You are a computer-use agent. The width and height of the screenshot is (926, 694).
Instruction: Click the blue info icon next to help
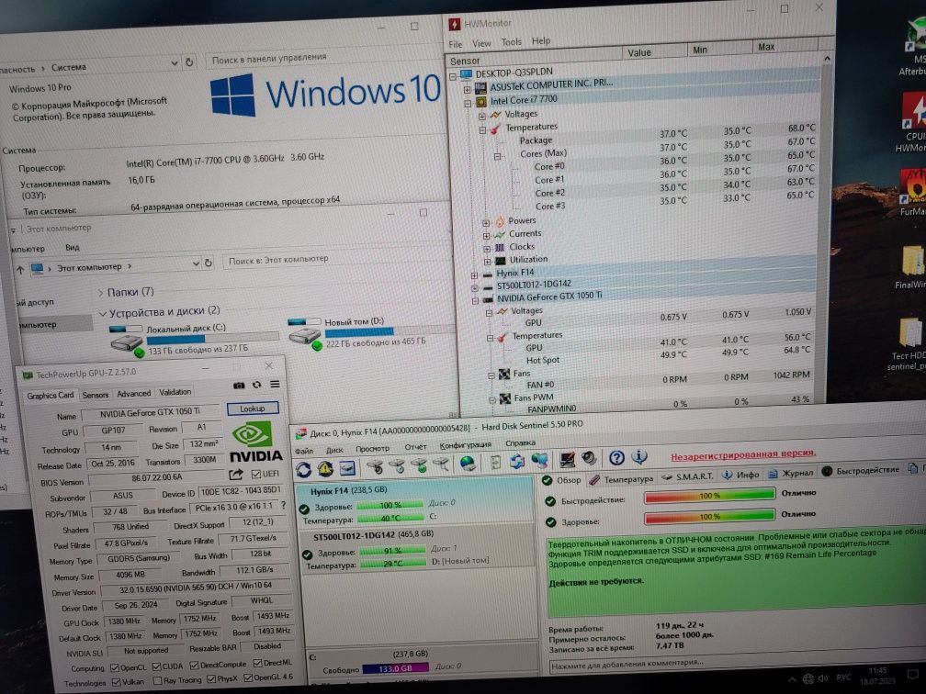[639, 457]
